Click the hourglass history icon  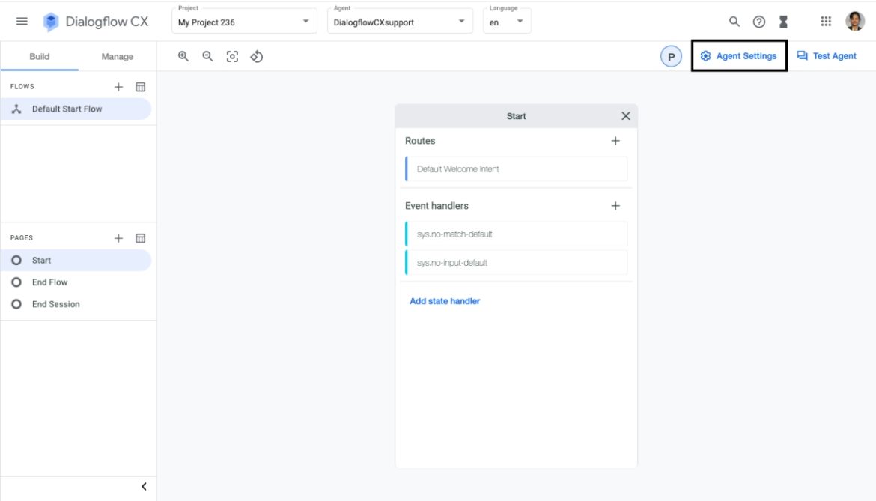click(783, 21)
